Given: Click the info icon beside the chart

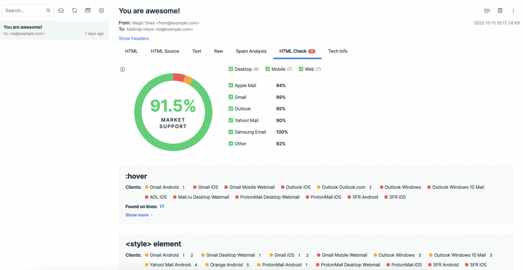Looking at the screenshot, I should 123,69.
